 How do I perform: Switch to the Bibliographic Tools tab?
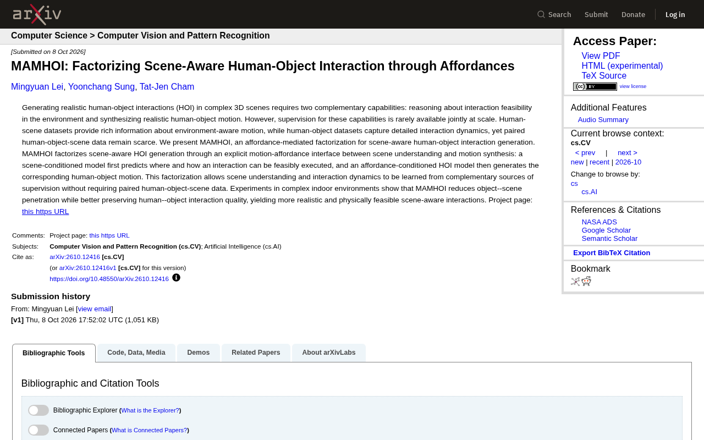(54, 353)
